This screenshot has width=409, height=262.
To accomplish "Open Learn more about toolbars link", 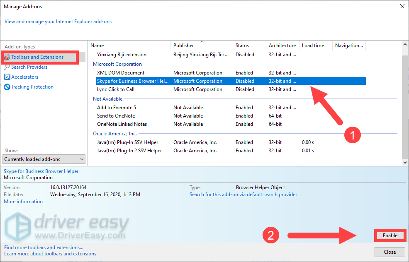I will pyautogui.click(x=50, y=254).
